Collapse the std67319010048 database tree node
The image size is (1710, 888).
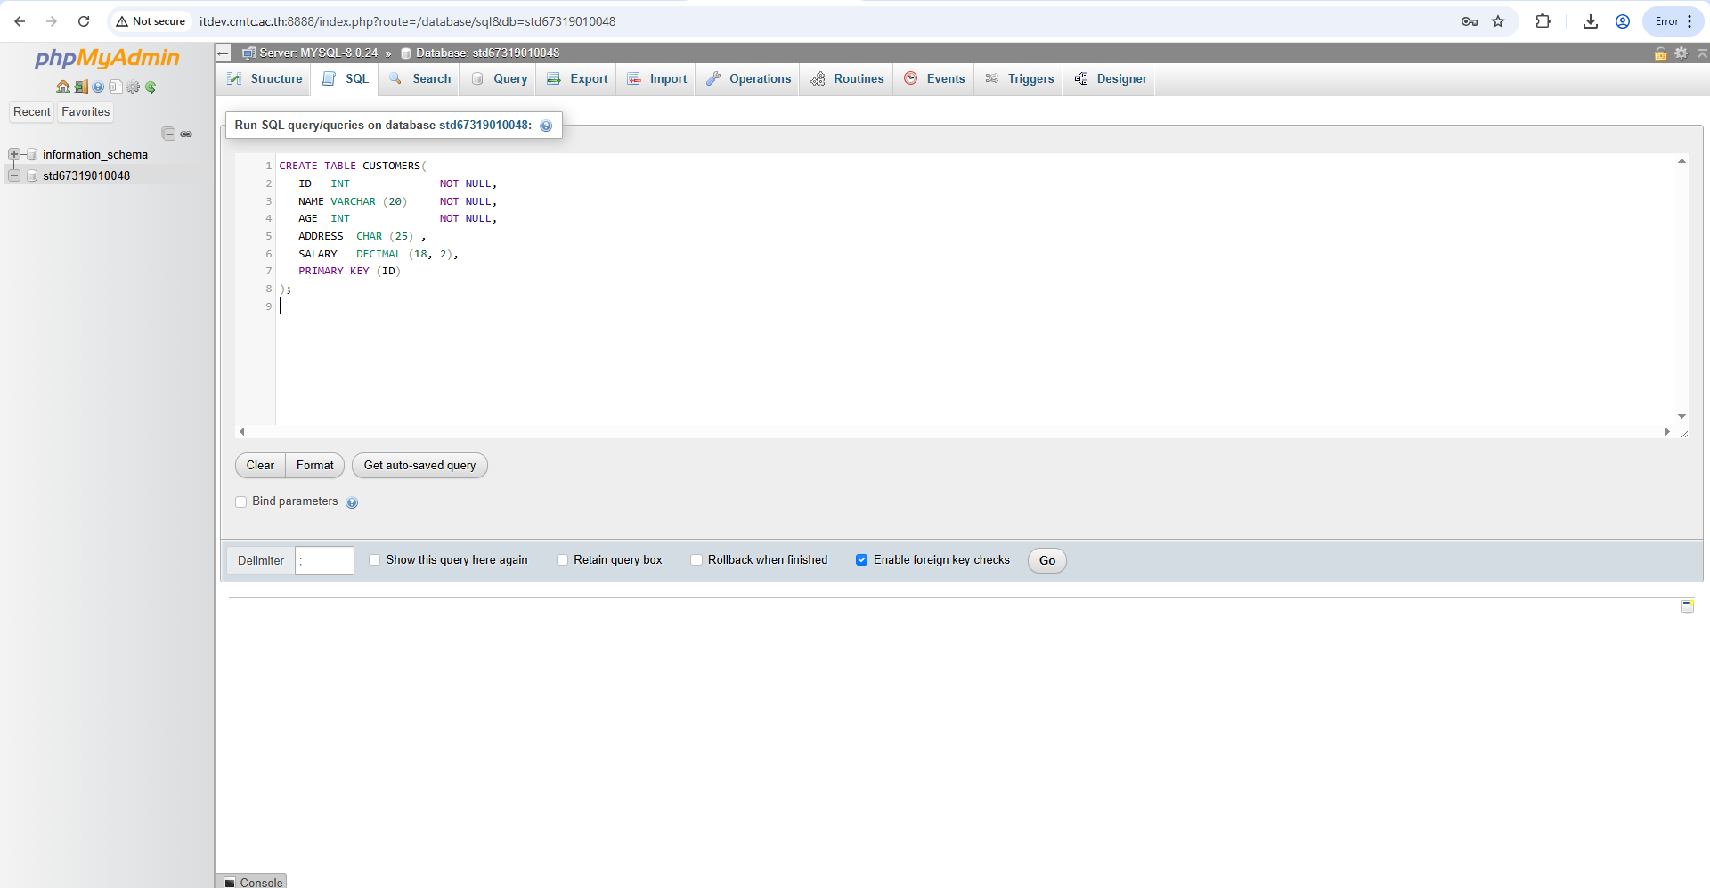pos(14,175)
